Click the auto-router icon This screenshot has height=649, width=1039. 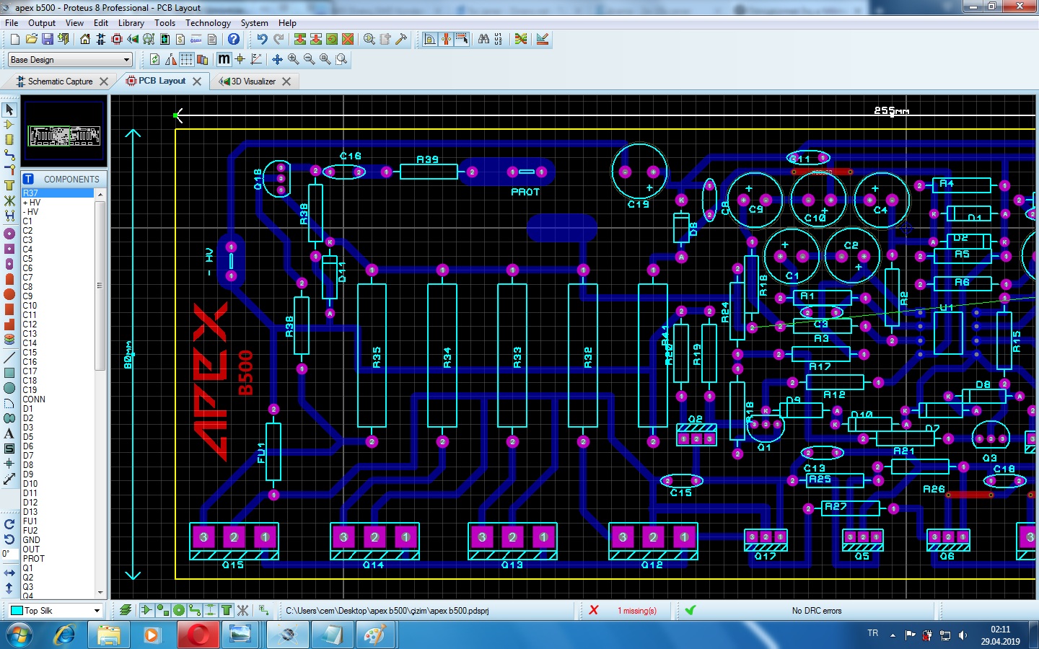[x=521, y=39]
